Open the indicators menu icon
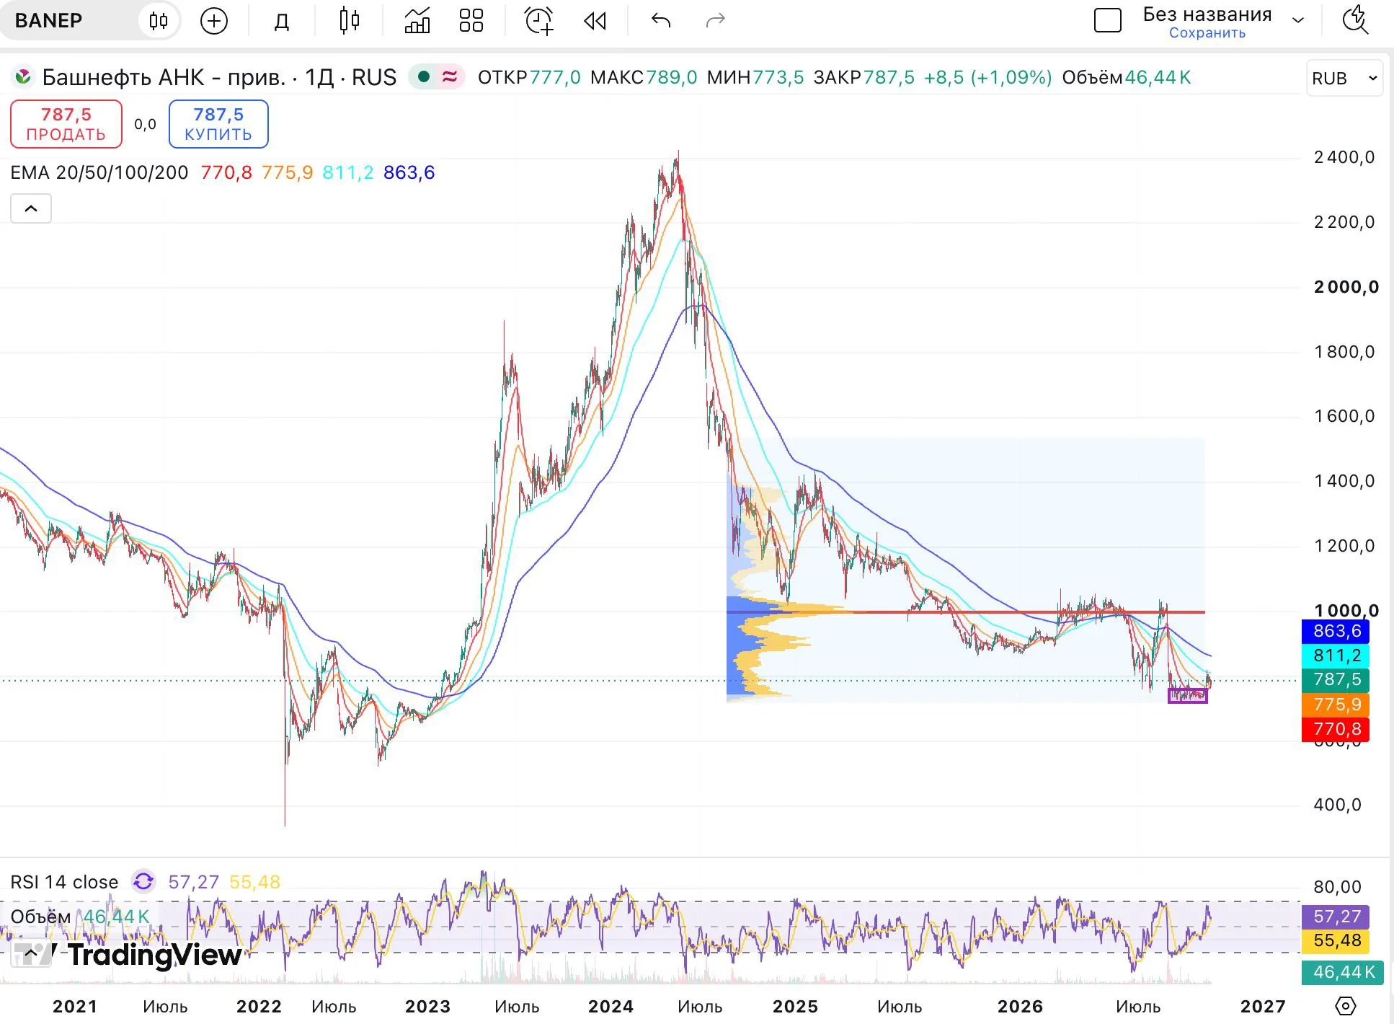1394x1024 pixels. [417, 20]
